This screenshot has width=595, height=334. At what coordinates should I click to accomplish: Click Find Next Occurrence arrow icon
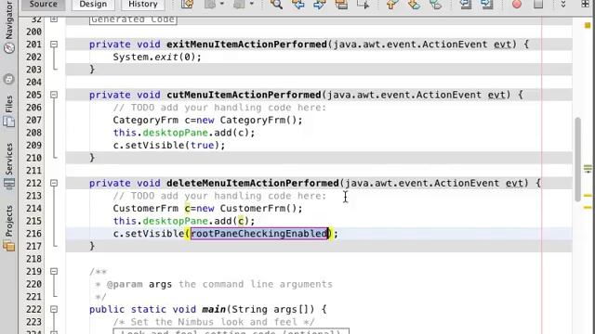click(320, 5)
